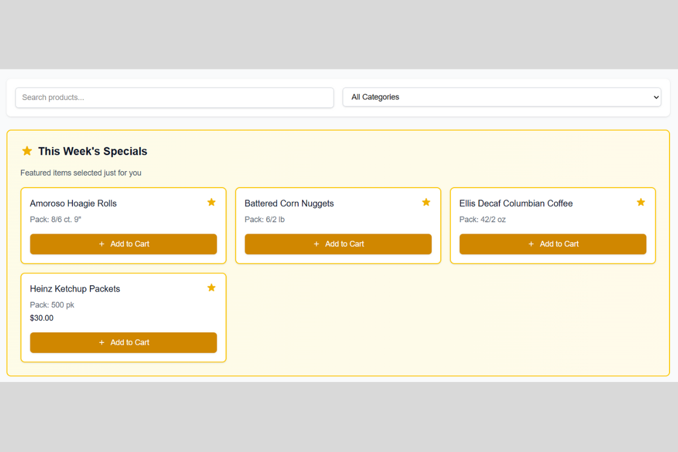The height and width of the screenshot is (452, 678).
Task: Add Ellis Decaf Columbian Coffee to cart
Action: [553, 244]
